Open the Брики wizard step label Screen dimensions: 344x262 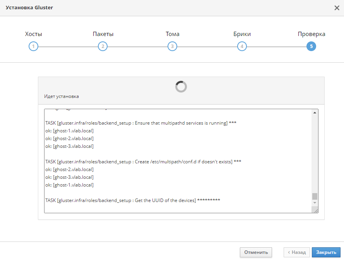[242, 34]
